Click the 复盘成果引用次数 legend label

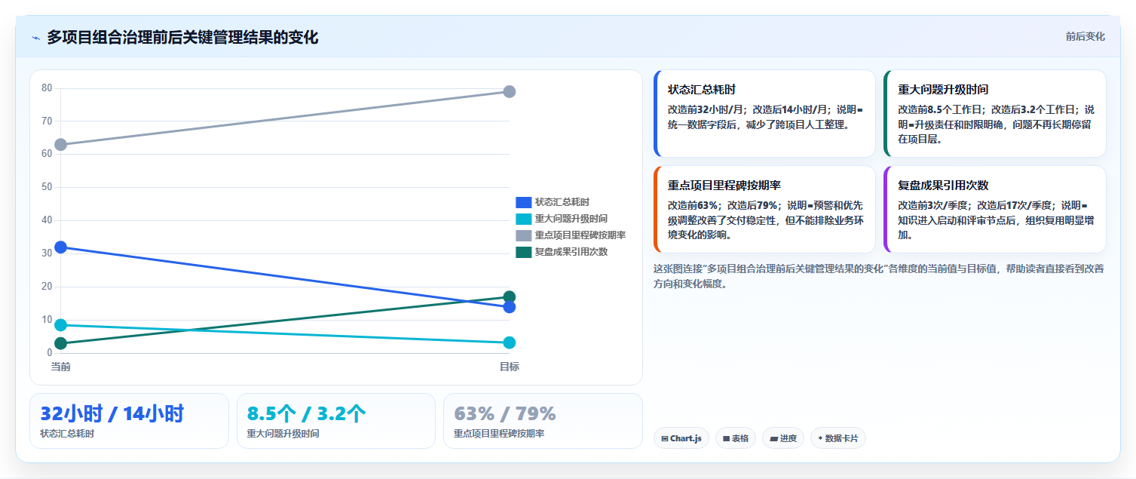click(571, 252)
